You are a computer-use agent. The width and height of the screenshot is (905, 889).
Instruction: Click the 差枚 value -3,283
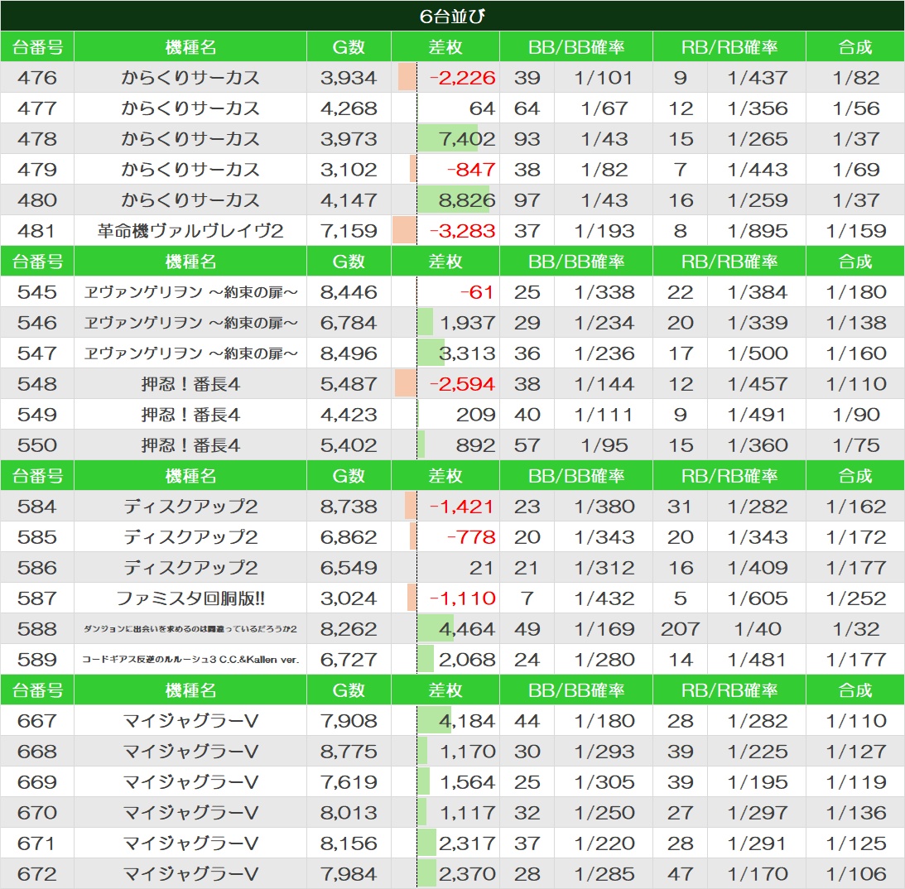(462, 230)
